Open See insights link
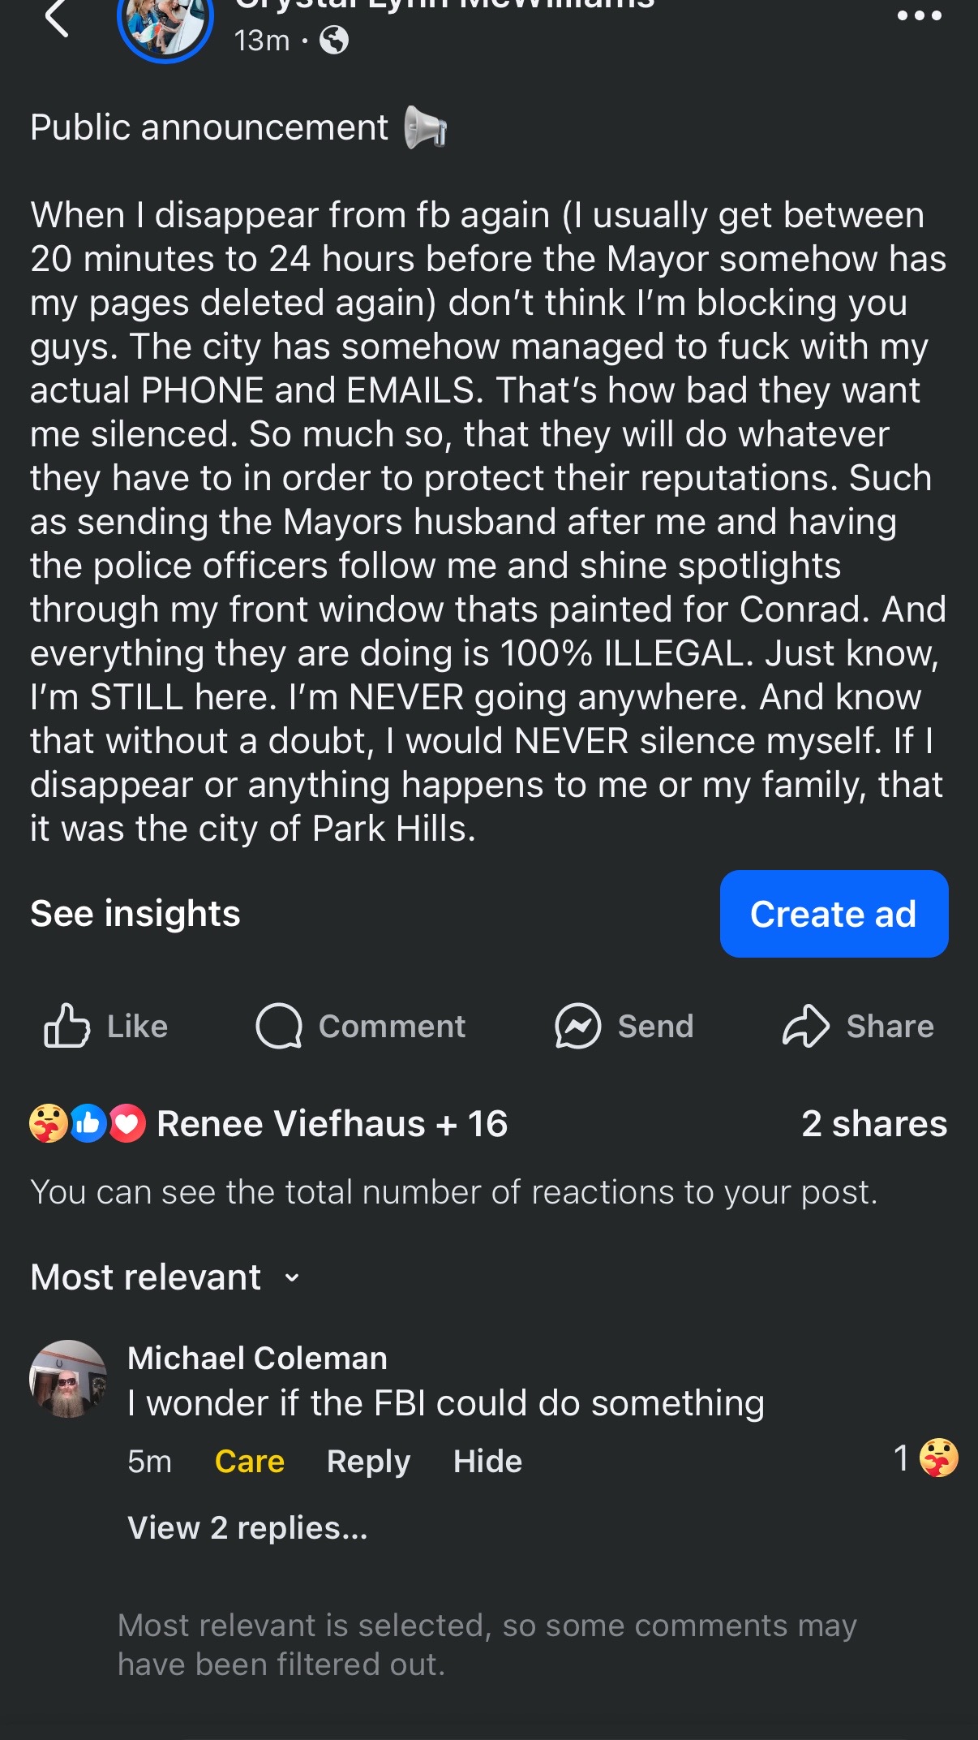This screenshot has height=1740, width=978. pyautogui.click(x=135, y=914)
